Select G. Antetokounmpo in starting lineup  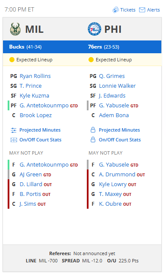[44, 106]
